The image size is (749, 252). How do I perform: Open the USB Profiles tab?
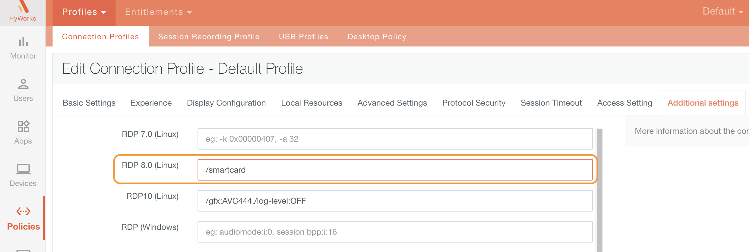click(x=303, y=37)
